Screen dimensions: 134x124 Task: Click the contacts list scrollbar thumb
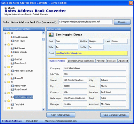pyautogui.click(x=43, y=39)
